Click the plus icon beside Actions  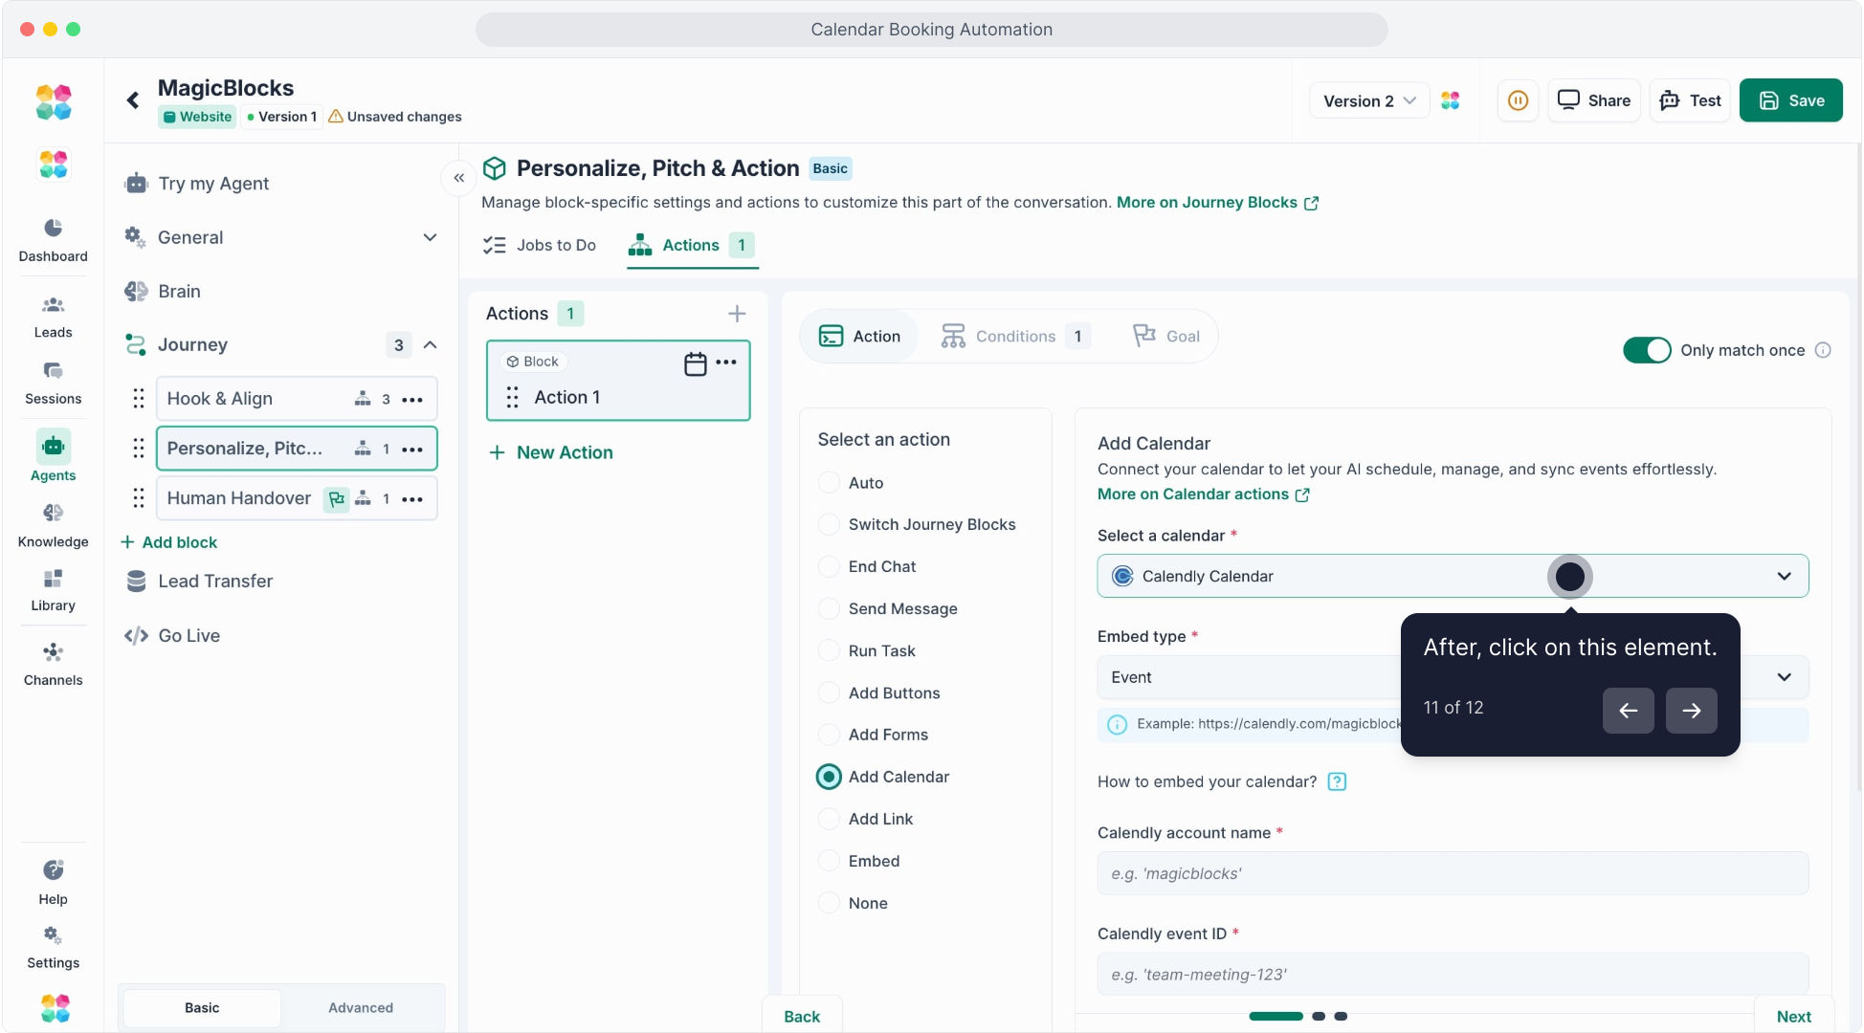pyautogui.click(x=737, y=314)
